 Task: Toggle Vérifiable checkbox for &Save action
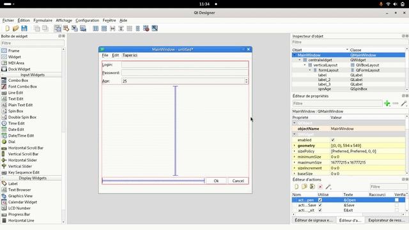[397, 205]
